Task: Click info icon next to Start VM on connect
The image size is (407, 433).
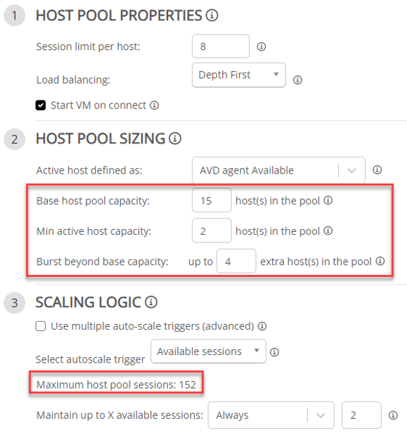Action: (x=155, y=105)
